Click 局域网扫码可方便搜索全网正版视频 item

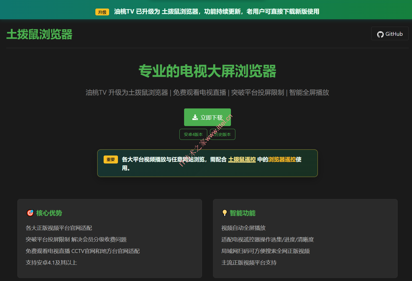pyautogui.click(x=265, y=251)
